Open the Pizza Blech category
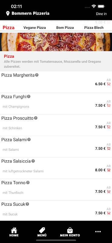112x243 pixels. point(94,28)
